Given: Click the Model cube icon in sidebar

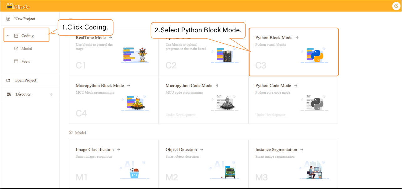Looking at the screenshot, I should pos(16,49).
